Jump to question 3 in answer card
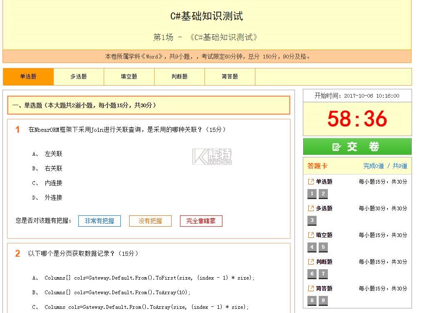 [312, 220]
